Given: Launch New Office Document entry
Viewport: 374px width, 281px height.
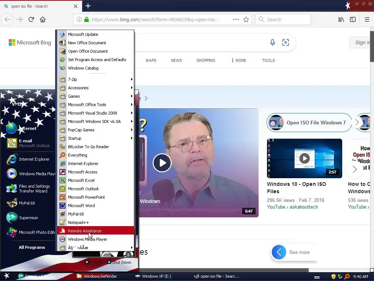Looking at the screenshot, I should click(x=95, y=43).
